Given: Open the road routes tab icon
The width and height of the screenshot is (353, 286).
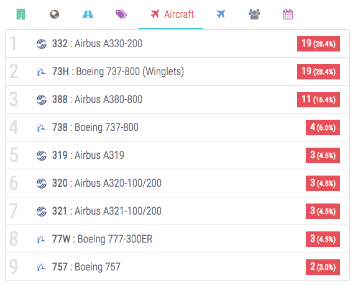Looking at the screenshot, I should click(x=88, y=14).
